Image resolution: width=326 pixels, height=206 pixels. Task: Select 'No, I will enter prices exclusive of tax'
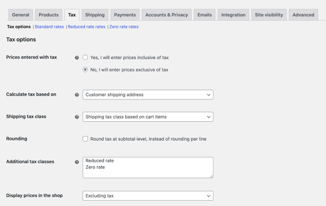[x=85, y=70]
